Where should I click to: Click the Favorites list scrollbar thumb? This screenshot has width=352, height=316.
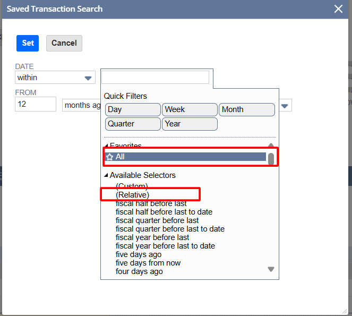[271, 159]
